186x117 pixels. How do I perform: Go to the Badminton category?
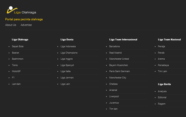click(x=18, y=59)
